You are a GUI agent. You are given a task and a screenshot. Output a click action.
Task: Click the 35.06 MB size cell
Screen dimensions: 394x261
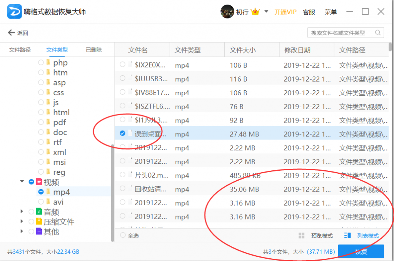pos(244,189)
